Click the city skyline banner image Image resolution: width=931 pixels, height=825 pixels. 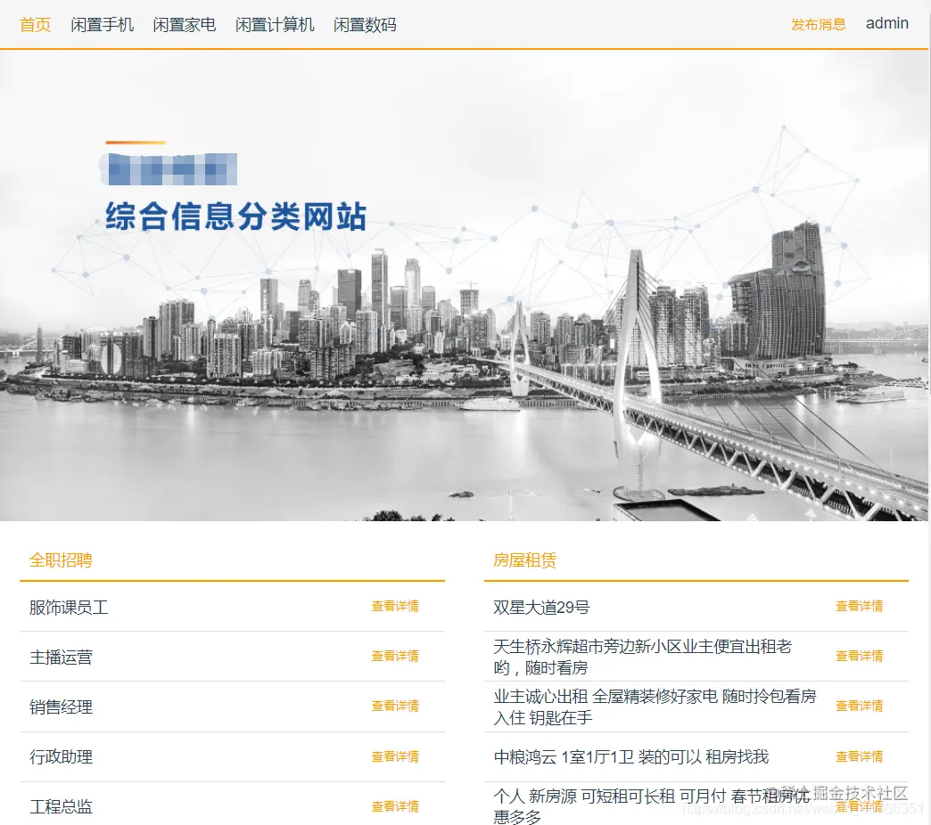464,285
